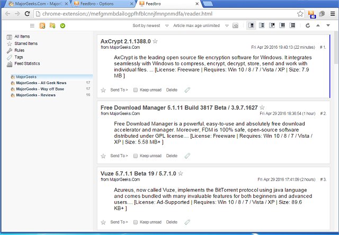Delete the Free Download Manager article

point(172,156)
